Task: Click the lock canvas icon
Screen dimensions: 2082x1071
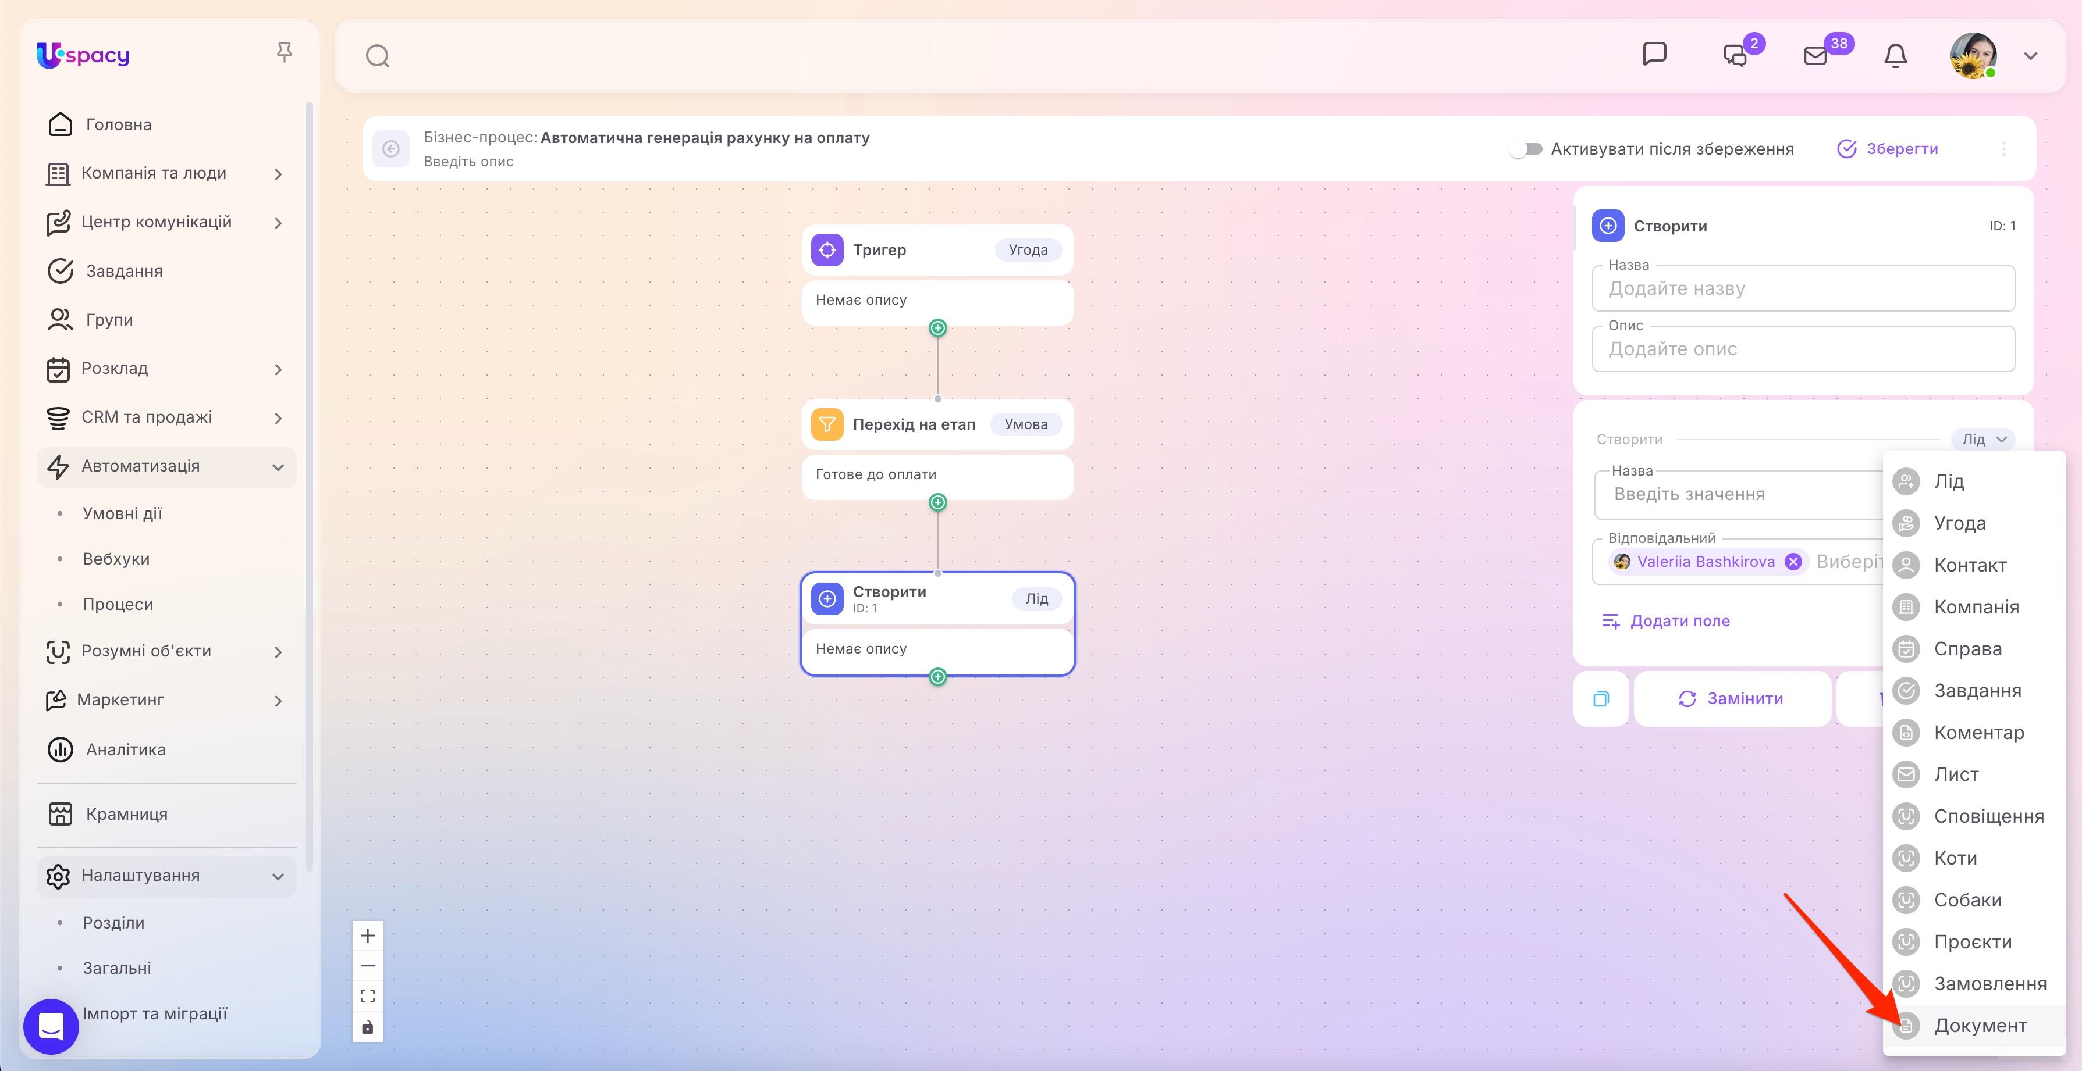Action: [x=368, y=1027]
